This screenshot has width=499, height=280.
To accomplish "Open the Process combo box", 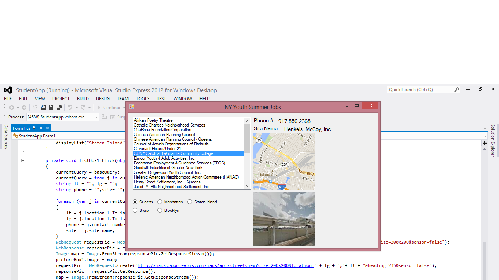I will (x=62, y=117).
